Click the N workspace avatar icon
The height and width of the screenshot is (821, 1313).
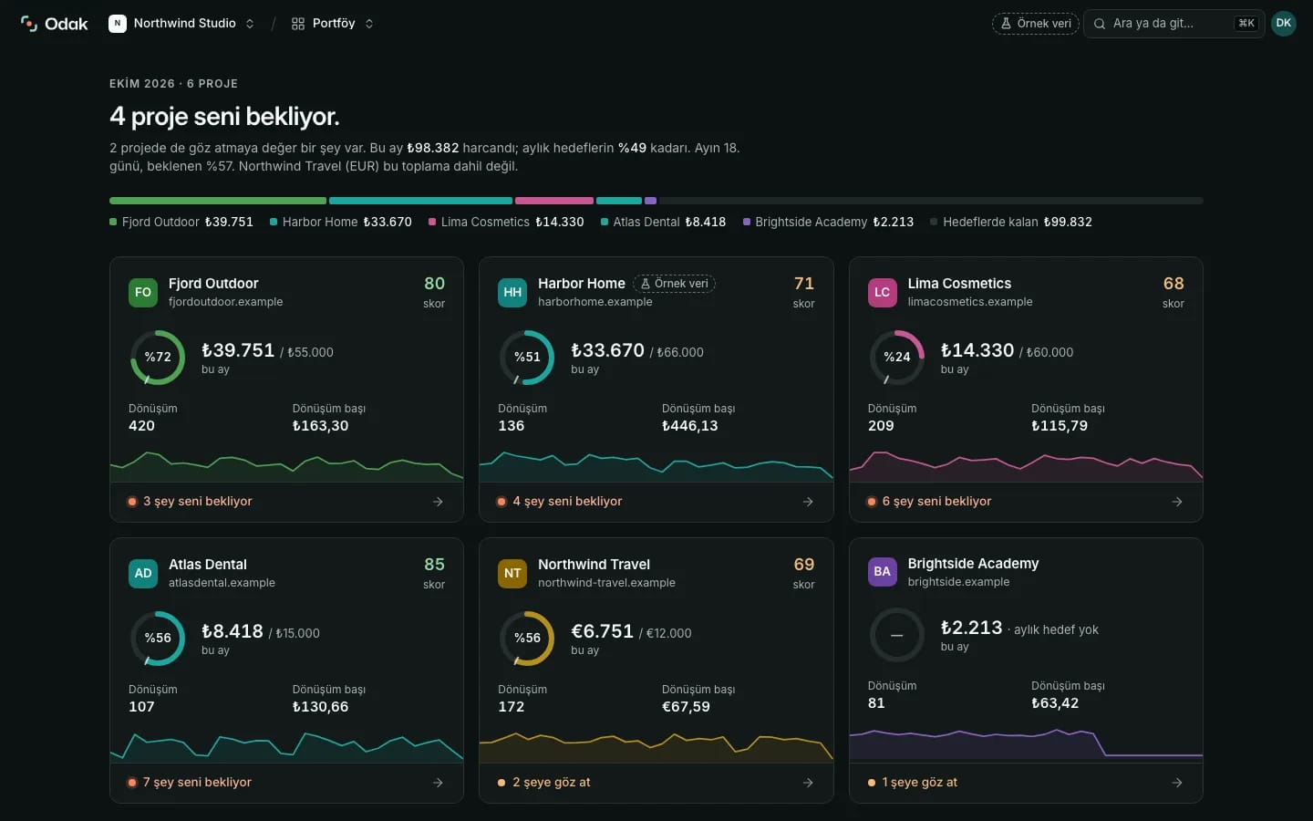[x=118, y=24]
